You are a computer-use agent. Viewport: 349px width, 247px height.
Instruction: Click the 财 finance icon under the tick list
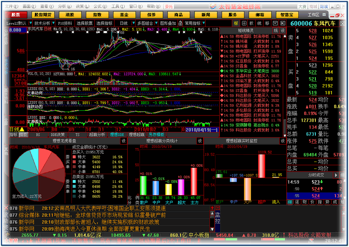pyautogui.click(x=305, y=202)
